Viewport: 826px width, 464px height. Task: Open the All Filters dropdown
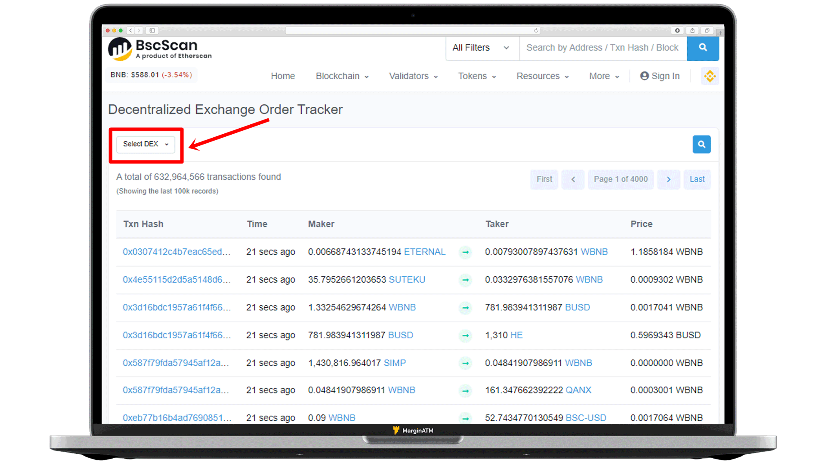pyautogui.click(x=482, y=48)
